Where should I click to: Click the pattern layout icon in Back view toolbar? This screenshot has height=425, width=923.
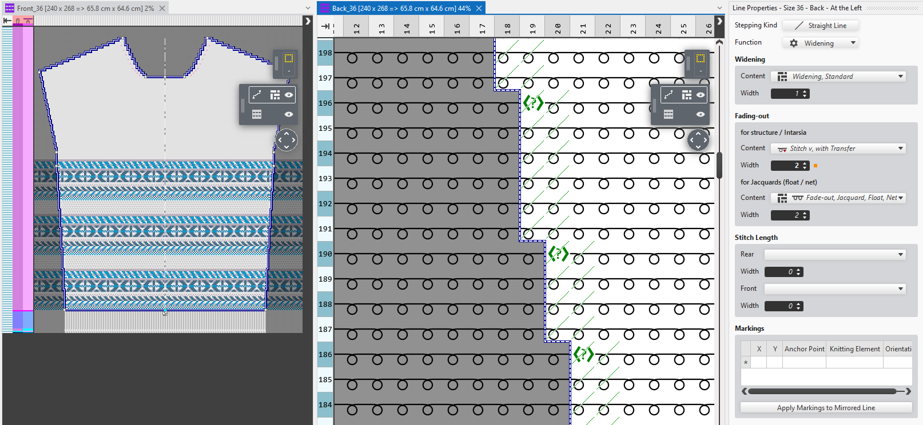tap(686, 95)
